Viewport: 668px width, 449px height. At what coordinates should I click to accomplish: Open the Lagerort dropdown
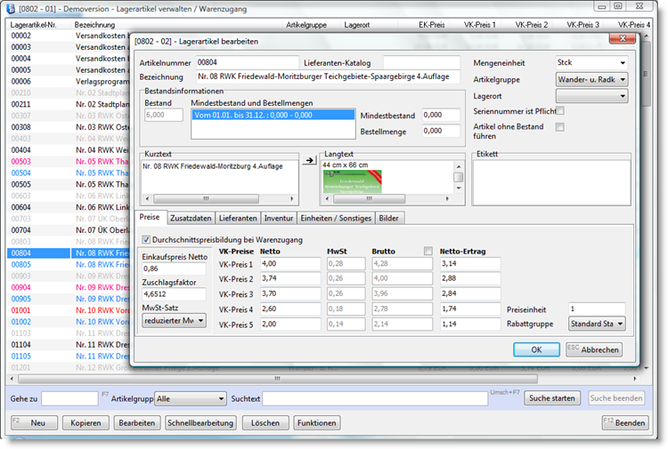point(622,95)
